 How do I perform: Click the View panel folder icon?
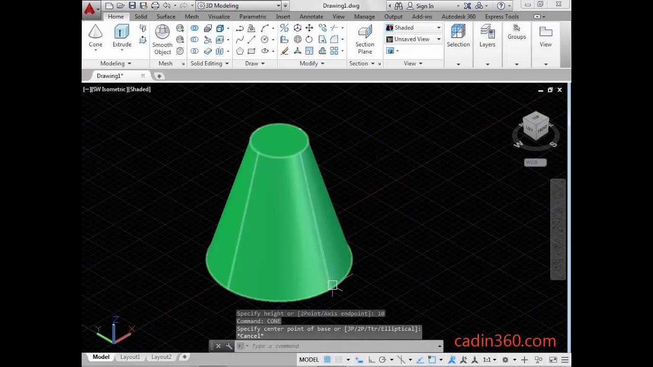[546, 32]
